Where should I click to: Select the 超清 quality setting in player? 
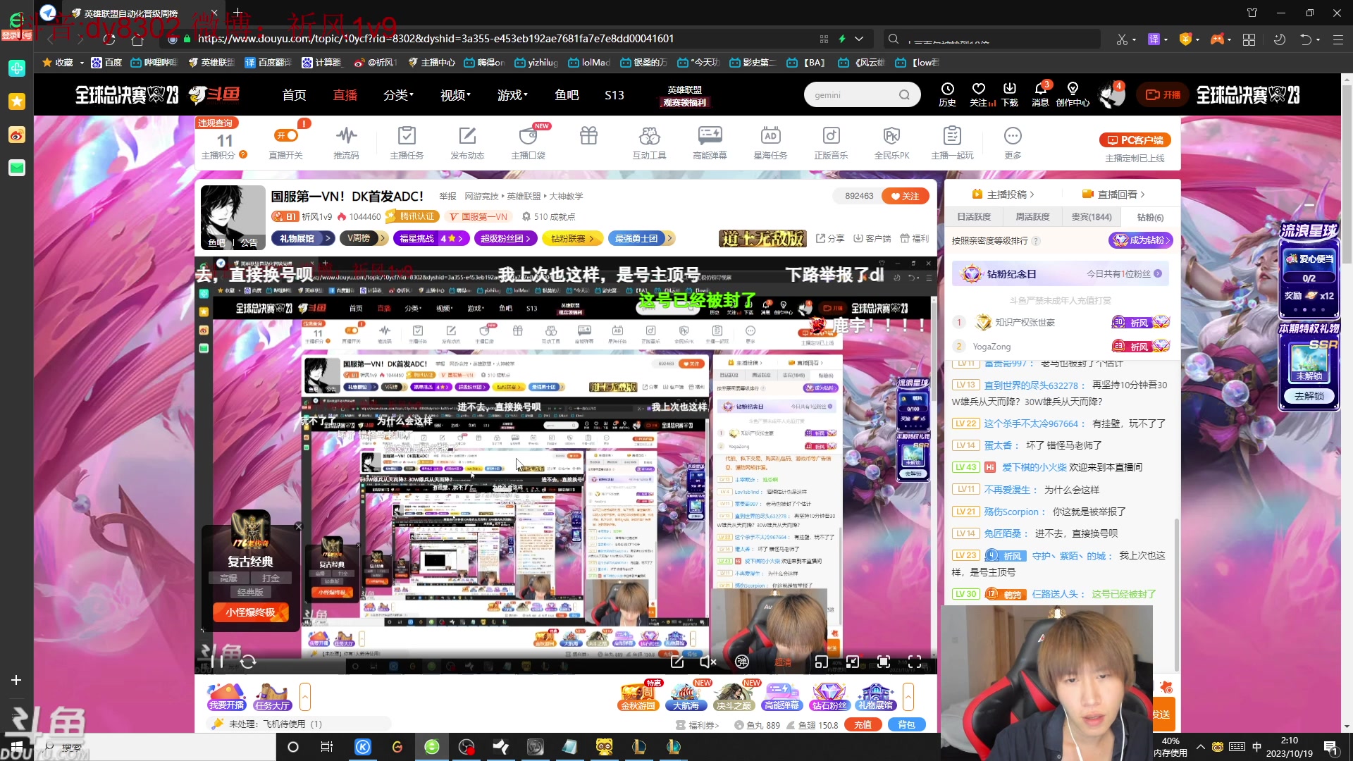point(783,662)
